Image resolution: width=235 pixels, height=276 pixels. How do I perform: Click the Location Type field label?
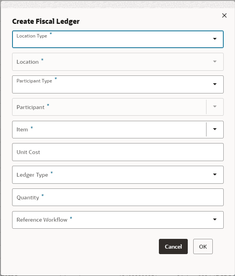[x=32, y=36]
